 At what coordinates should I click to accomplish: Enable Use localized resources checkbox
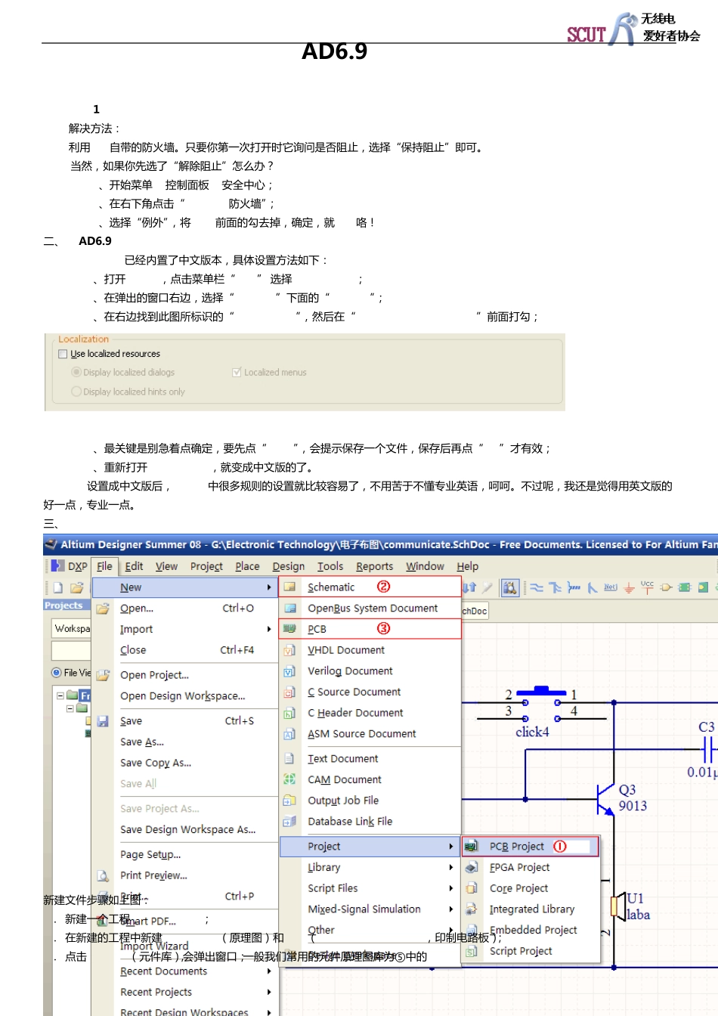pyautogui.click(x=63, y=354)
